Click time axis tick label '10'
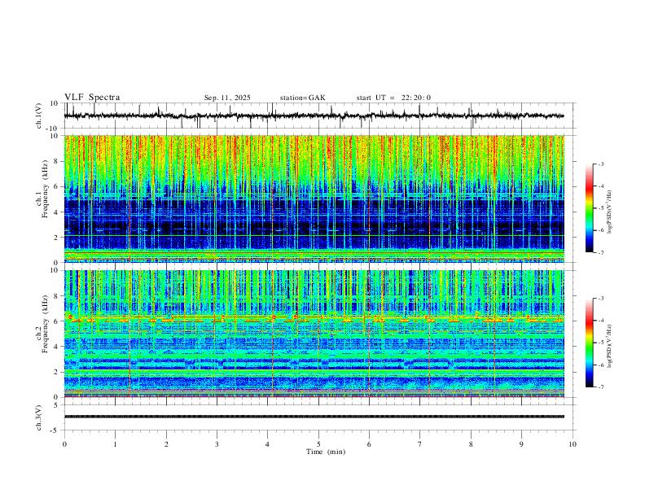The width and height of the screenshot is (645, 498). tap(573, 444)
